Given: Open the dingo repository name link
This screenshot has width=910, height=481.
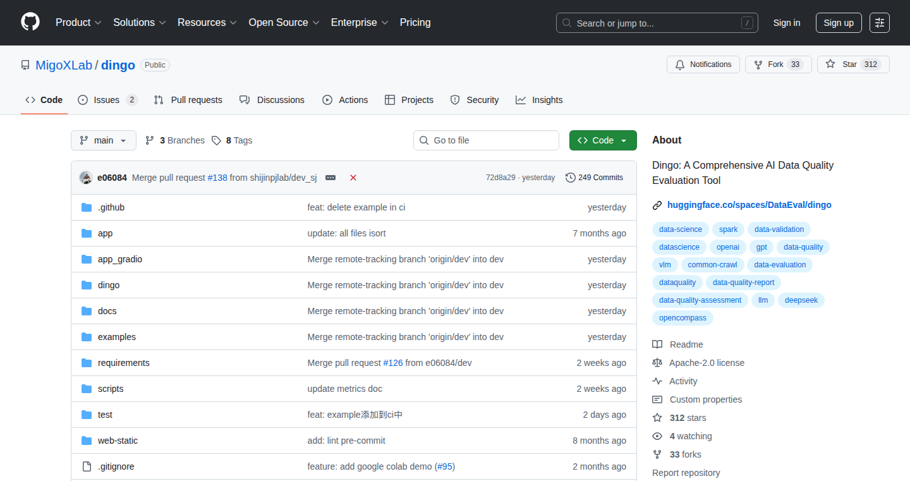Looking at the screenshot, I should [118, 65].
